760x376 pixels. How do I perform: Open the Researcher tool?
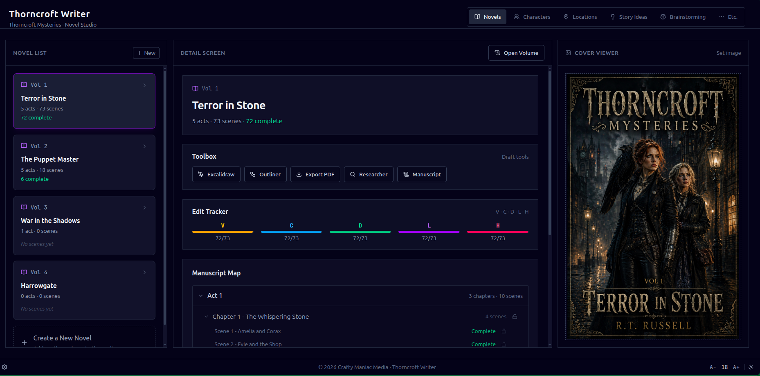coord(369,174)
